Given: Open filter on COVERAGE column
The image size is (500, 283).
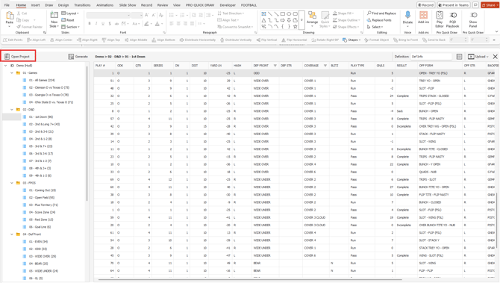Looking at the screenshot, I should point(325,66).
